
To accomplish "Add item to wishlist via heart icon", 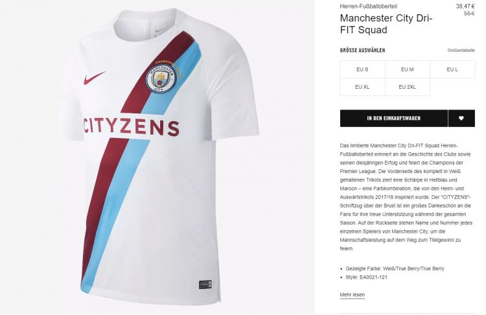I will 461,118.
